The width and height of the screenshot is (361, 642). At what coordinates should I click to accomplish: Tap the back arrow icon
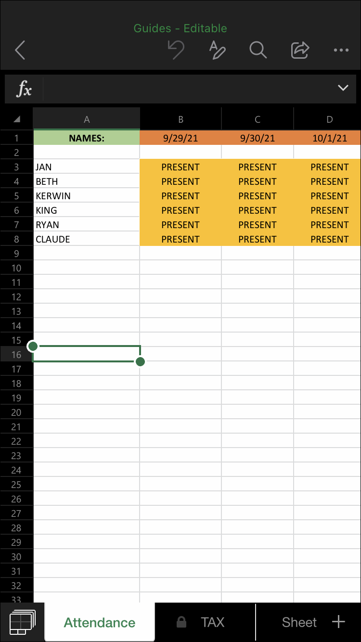[x=20, y=50]
